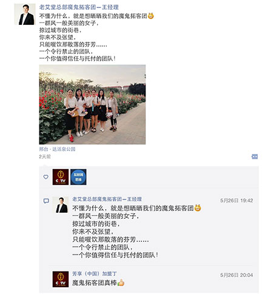The height and width of the screenshot is (294, 273).
Task: Click the heart likes icon
Action: (x=46, y=177)
